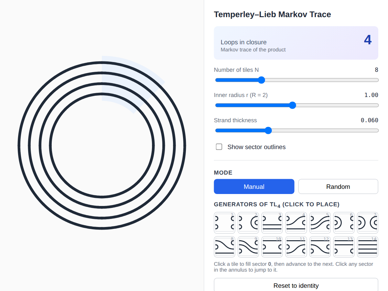The width and height of the screenshot is (388, 291).
Task: Choose generator tile 4
Action: [296, 223]
